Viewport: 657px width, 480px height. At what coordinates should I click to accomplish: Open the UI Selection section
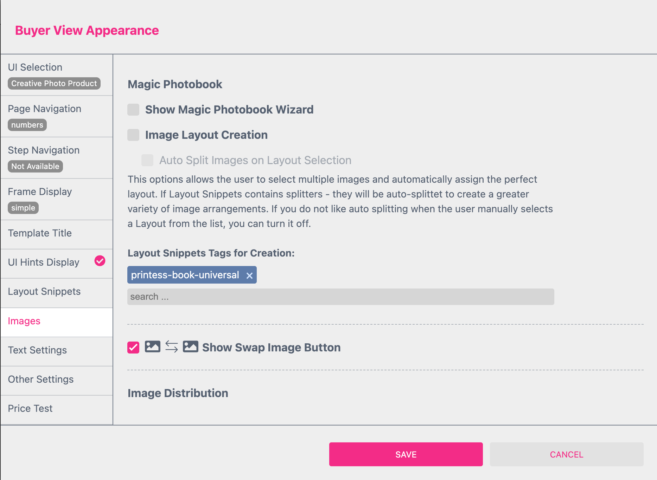tap(35, 67)
